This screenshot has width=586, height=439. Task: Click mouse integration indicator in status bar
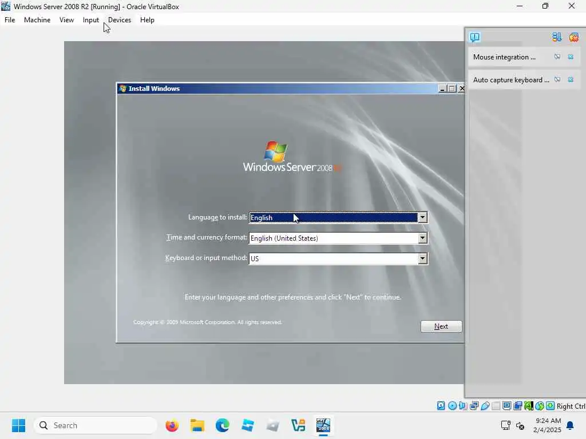pyautogui.click(x=539, y=406)
